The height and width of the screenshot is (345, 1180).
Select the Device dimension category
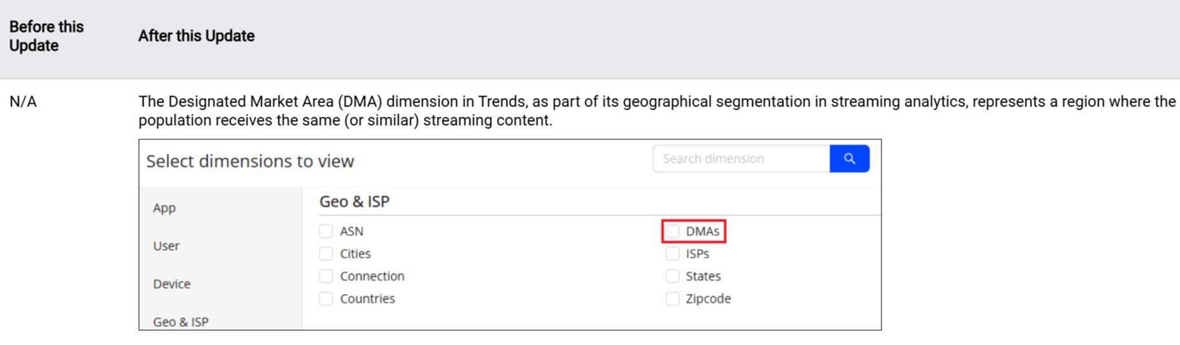click(171, 284)
